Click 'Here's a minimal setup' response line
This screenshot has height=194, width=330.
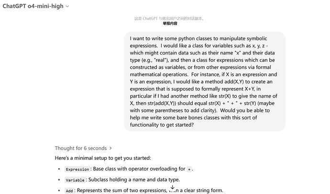point(103,158)
